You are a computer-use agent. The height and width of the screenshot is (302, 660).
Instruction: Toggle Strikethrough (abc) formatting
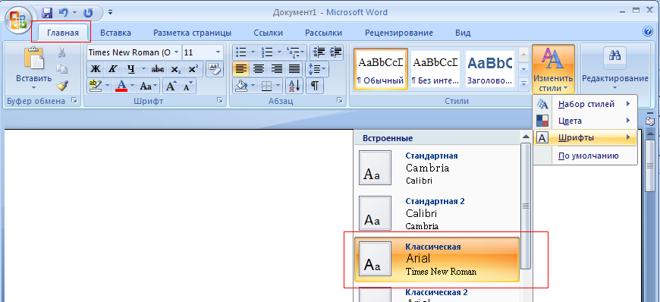(x=158, y=69)
